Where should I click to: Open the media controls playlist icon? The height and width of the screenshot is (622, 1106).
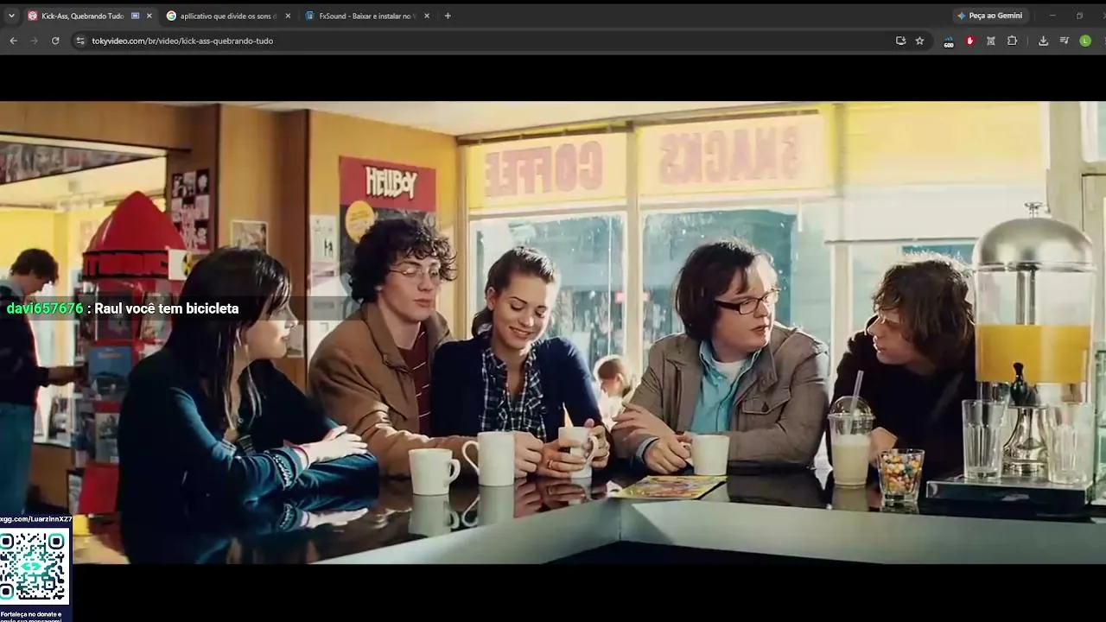(1065, 41)
